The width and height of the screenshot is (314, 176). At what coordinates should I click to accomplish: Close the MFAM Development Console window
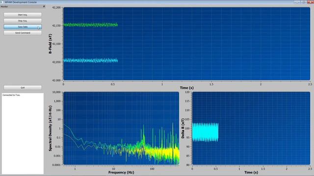(310, 2)
